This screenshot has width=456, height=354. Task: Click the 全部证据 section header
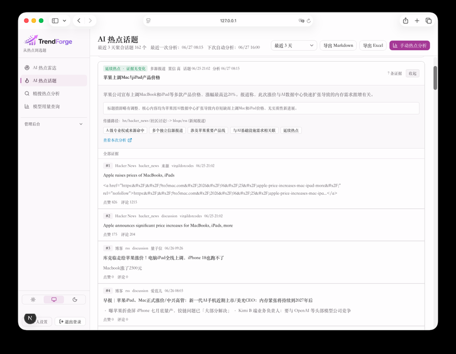click(111, 154)
